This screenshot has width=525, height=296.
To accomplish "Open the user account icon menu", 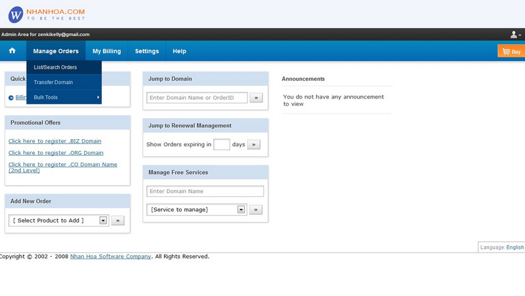I will pos(515,35).
